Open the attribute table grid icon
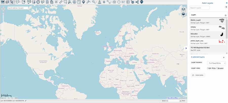 coord(128,2)
